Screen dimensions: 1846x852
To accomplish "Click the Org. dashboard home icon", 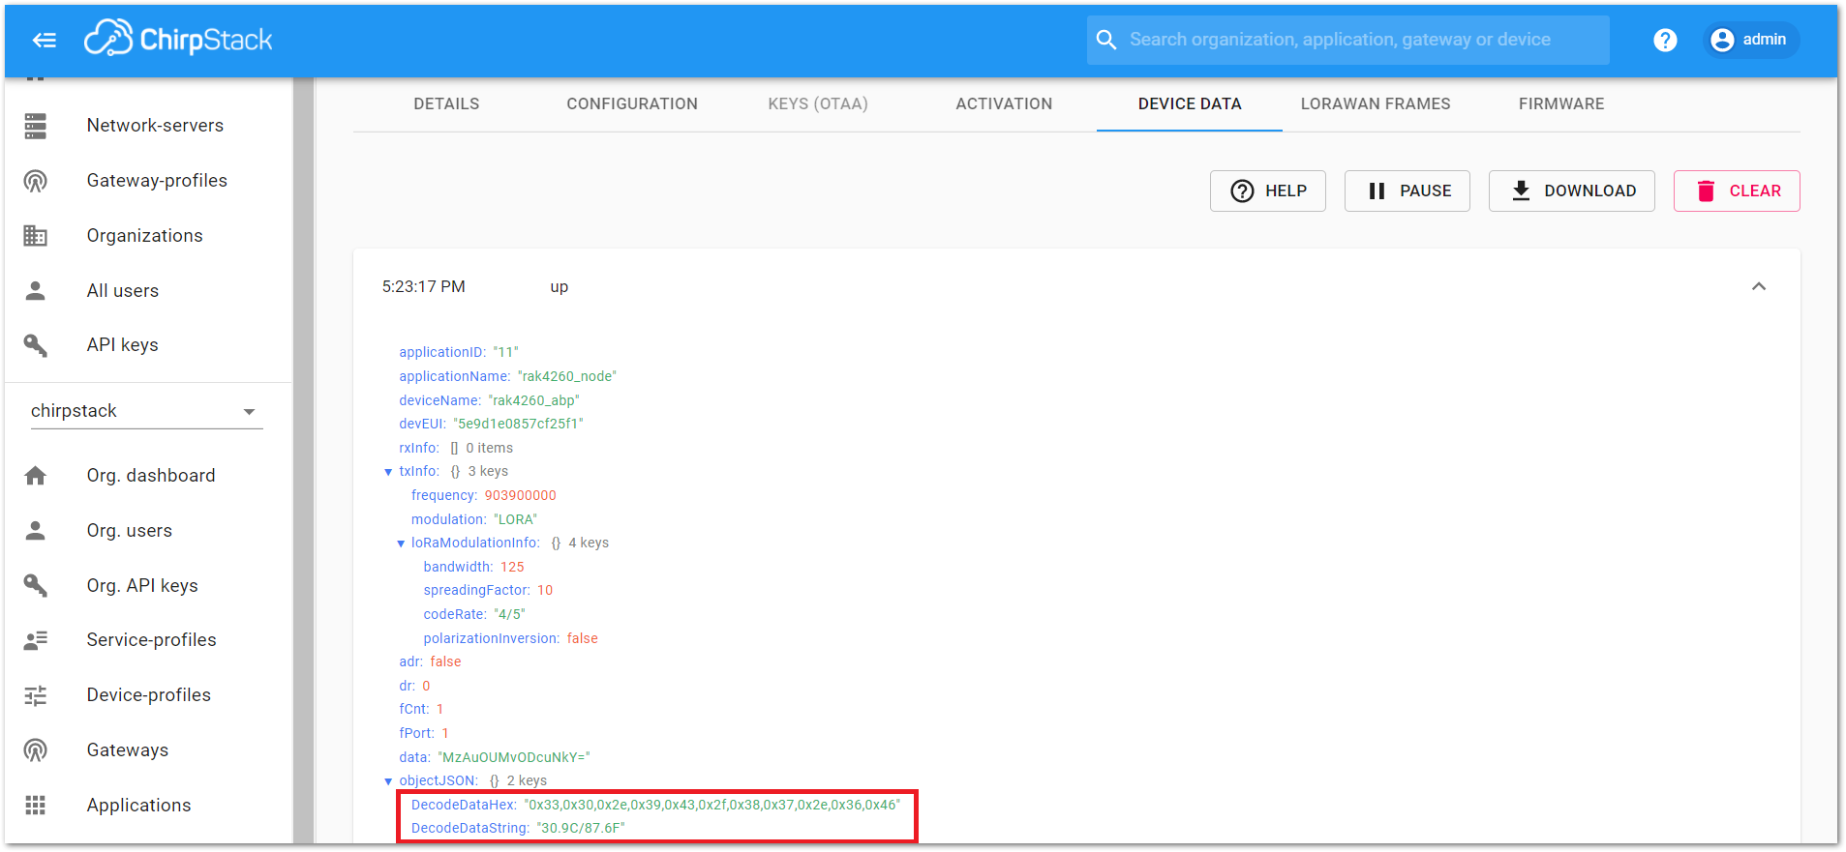I will pos(36,476).
